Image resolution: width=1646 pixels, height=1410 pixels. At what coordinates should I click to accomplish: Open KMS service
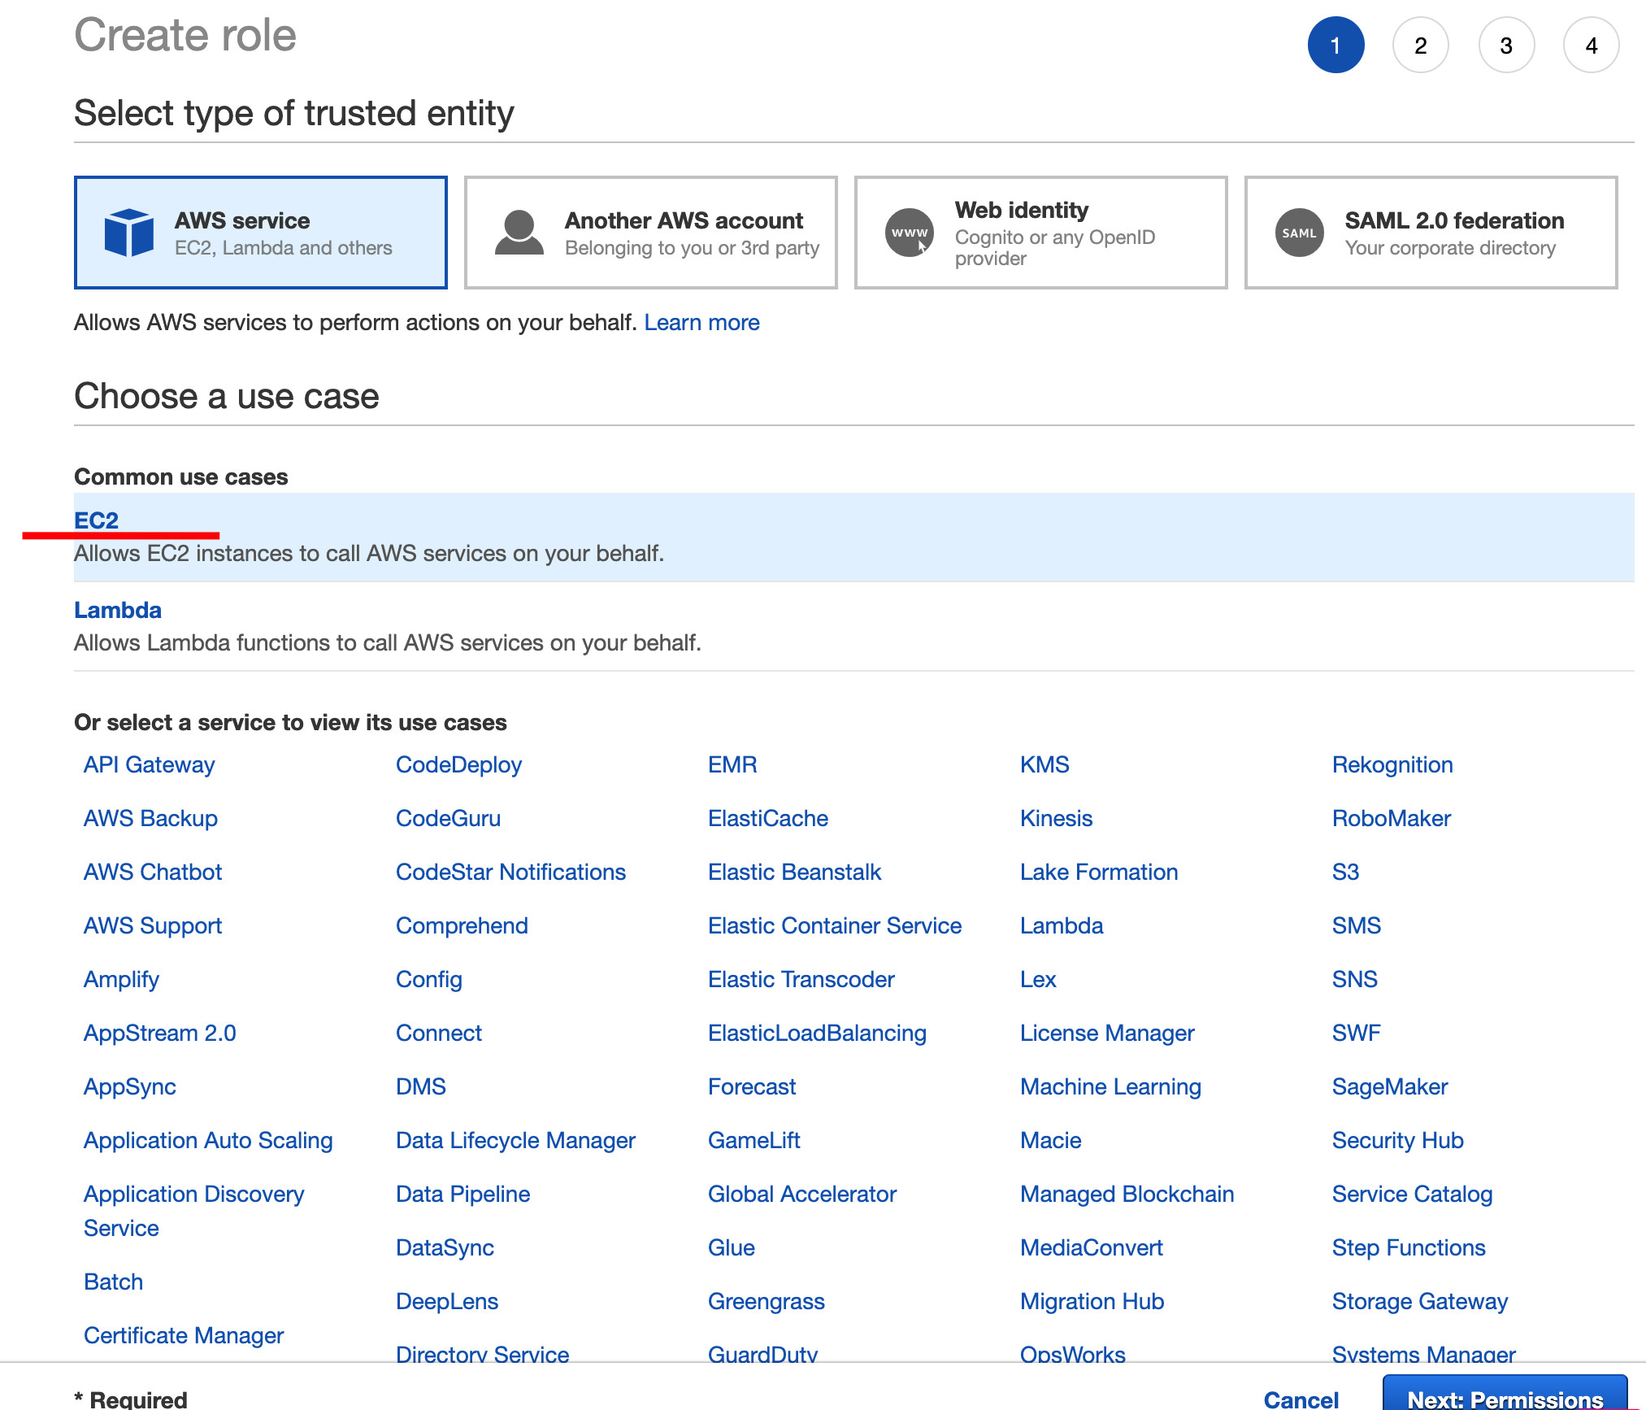pos(1044,765)
